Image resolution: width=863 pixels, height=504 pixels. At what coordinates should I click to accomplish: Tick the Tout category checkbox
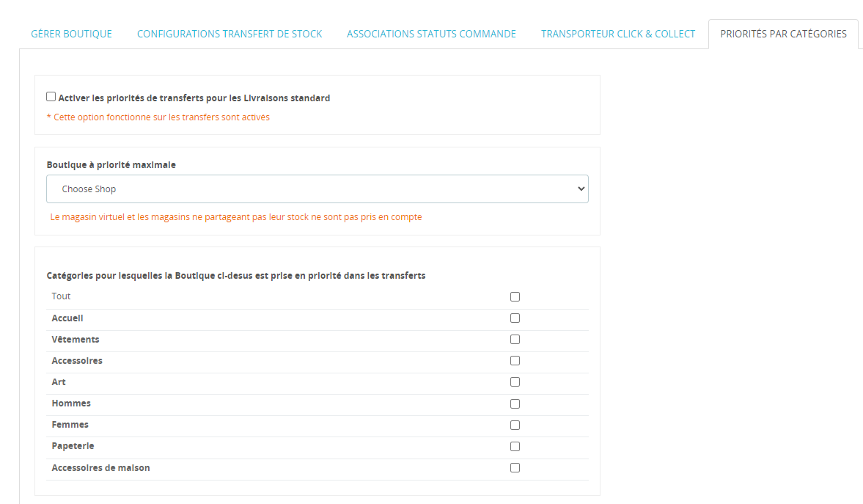(x=515, y=297)
